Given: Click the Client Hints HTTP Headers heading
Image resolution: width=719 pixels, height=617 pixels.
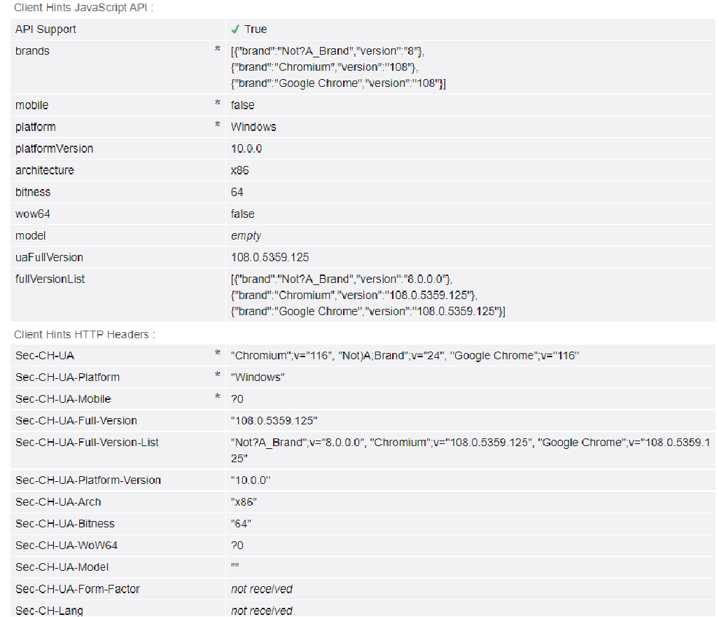Looking at the screenshot, I should tap(85, 335).
